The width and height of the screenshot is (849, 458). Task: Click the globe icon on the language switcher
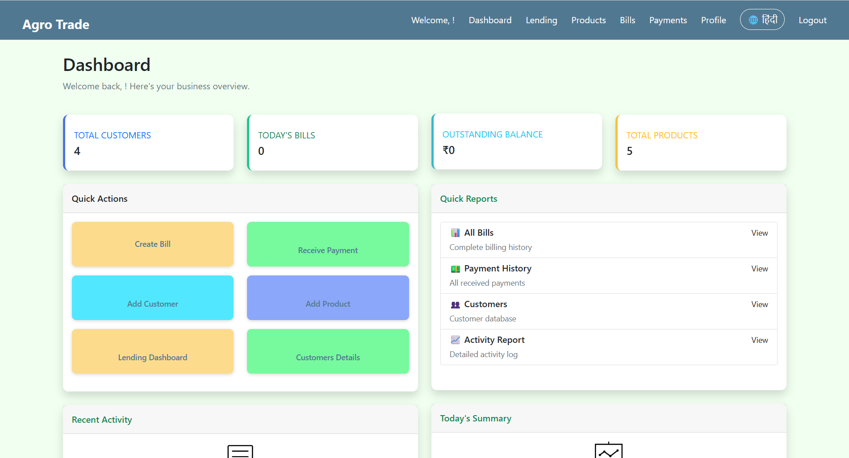point(754,20)
